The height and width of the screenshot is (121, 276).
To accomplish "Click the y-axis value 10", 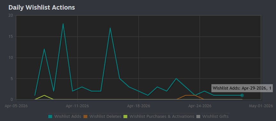I will (11, 58).
